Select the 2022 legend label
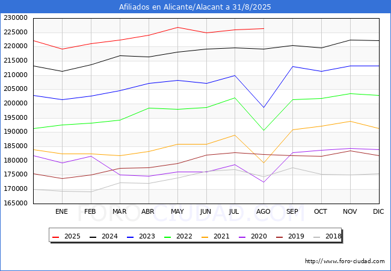391x271 pixels. click(x=184, y=236)
